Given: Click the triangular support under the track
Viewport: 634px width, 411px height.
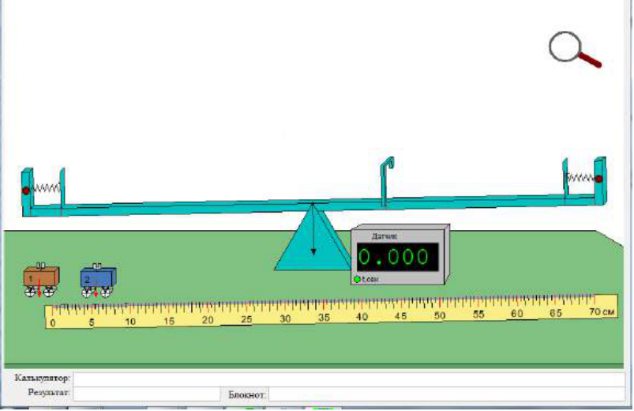Looking at the screenshot, I should pyautogui.click(x=313, y=238).
